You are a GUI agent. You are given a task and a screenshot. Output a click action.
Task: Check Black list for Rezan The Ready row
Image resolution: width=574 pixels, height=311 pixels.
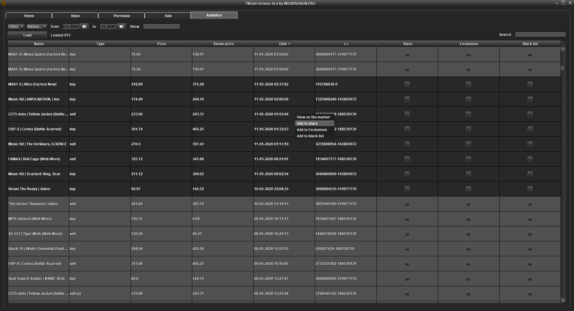click(x=530, y=189)
